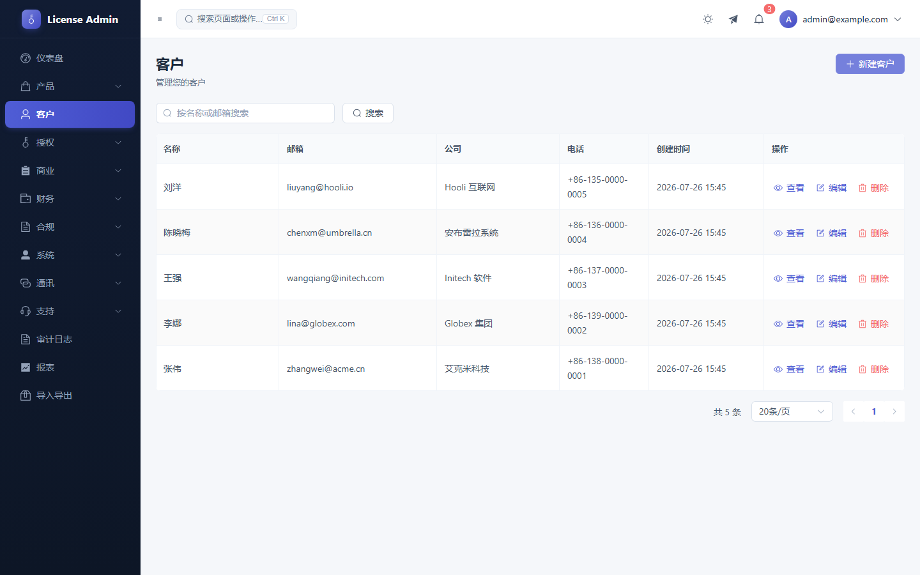Open 报表 in the sidebar
920x575 pixels.
coord(70,367)
